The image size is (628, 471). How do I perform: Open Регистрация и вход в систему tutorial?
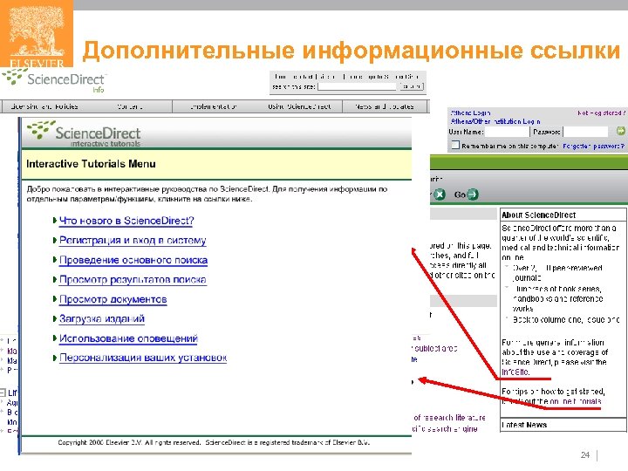(x=133, y=241)
